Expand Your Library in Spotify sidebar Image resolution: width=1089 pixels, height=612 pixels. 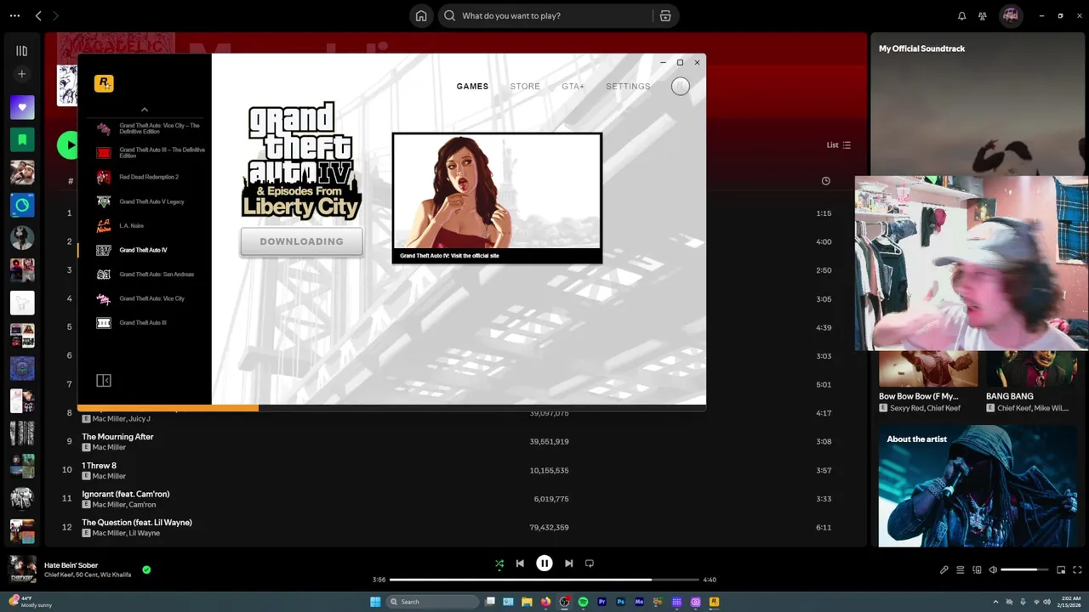[22, 51]
